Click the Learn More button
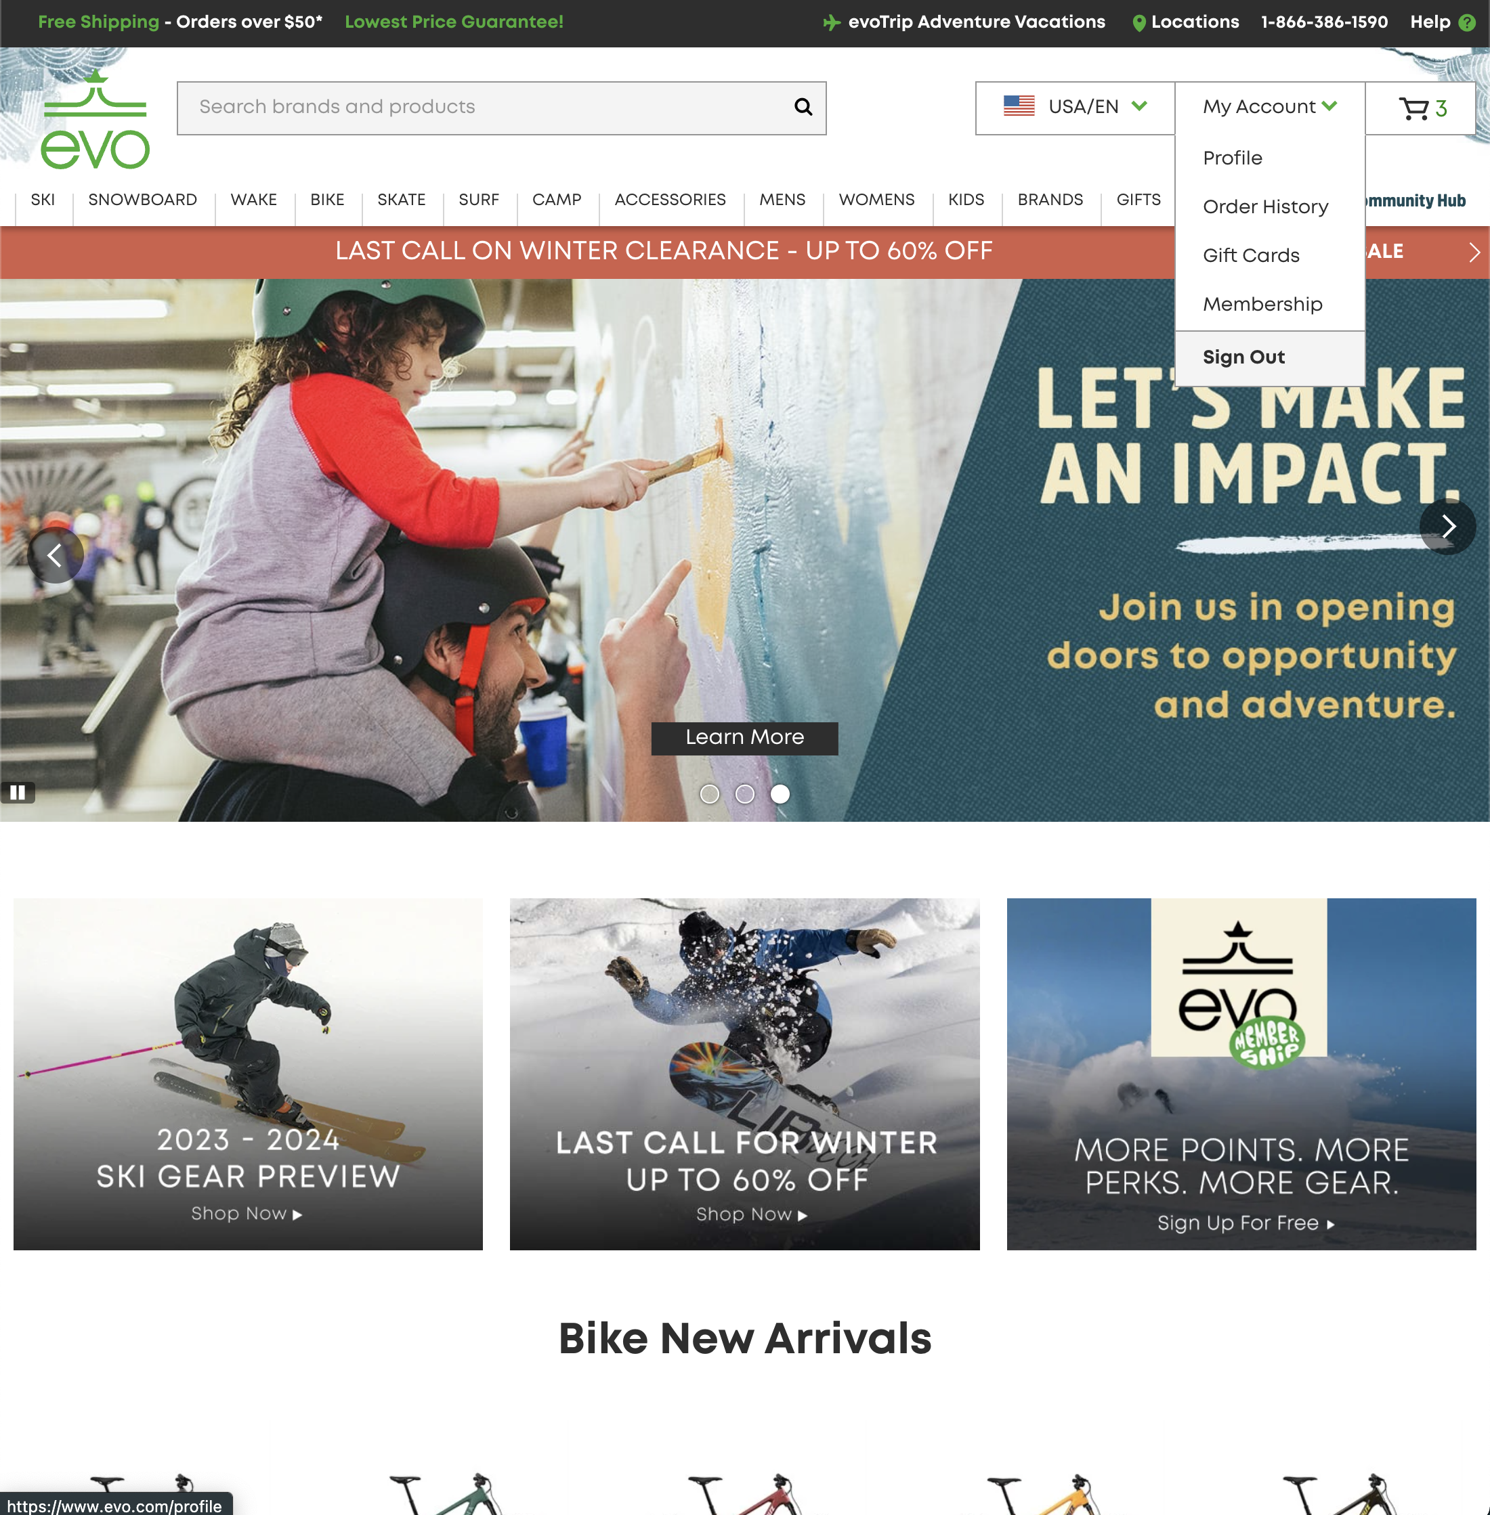Image resolution: width=1490 pixels, height=1515 pixels. coord(744,738)
